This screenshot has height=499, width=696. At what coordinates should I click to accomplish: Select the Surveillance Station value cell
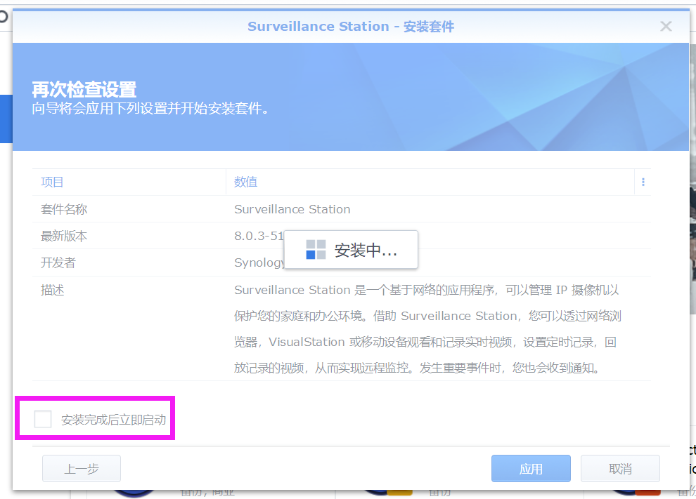pos(292,209)
